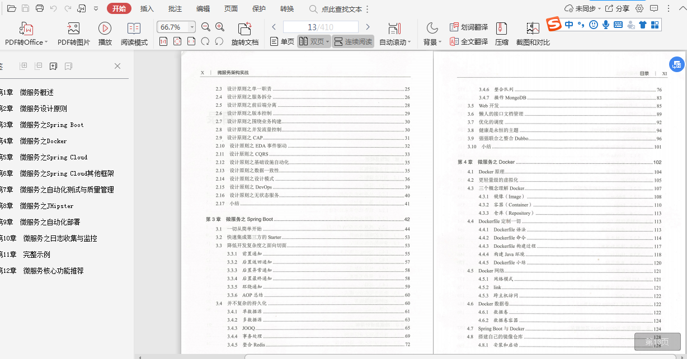Select 单页 single page view
Image resolution: width=687 pixels, height=359 pixels.
(282, 41)
